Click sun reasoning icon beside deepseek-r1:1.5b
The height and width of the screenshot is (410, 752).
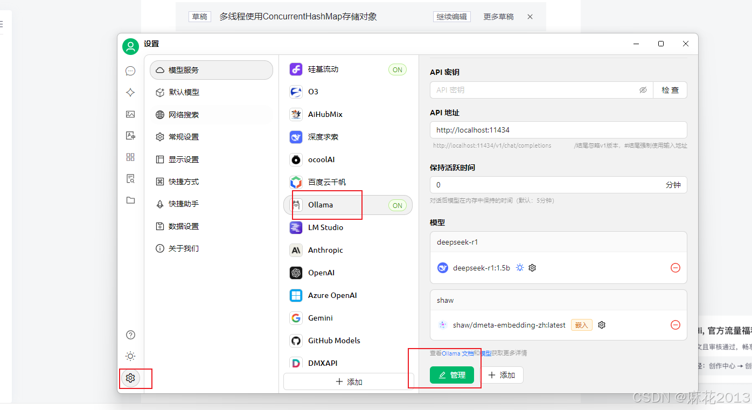point(520,267)
